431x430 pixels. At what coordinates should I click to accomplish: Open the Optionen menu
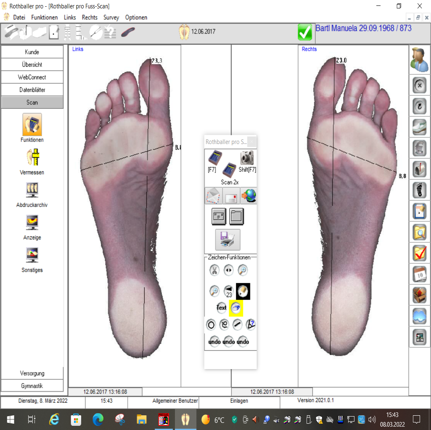point(136,17)
